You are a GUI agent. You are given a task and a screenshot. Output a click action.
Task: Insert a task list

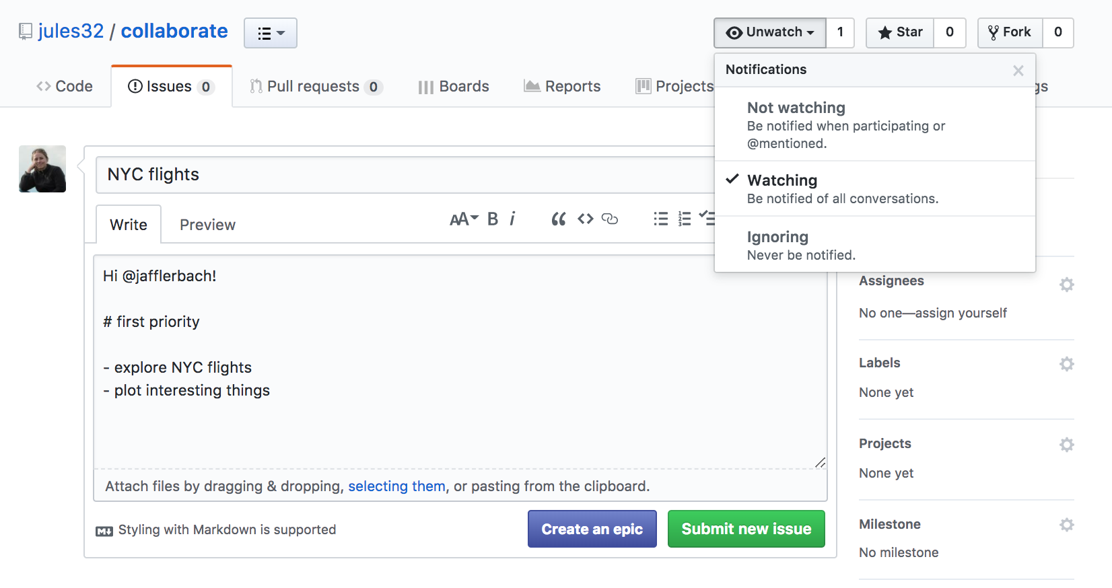tap(707, 218)
